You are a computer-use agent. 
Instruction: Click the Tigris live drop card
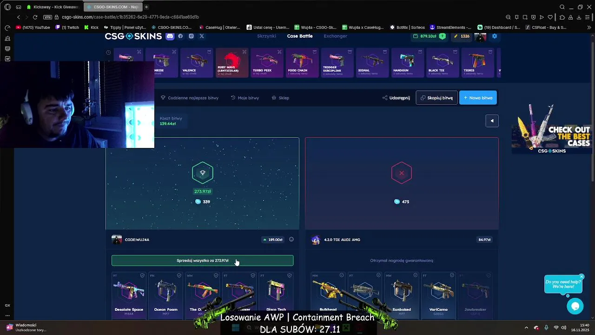coord(478,62)
